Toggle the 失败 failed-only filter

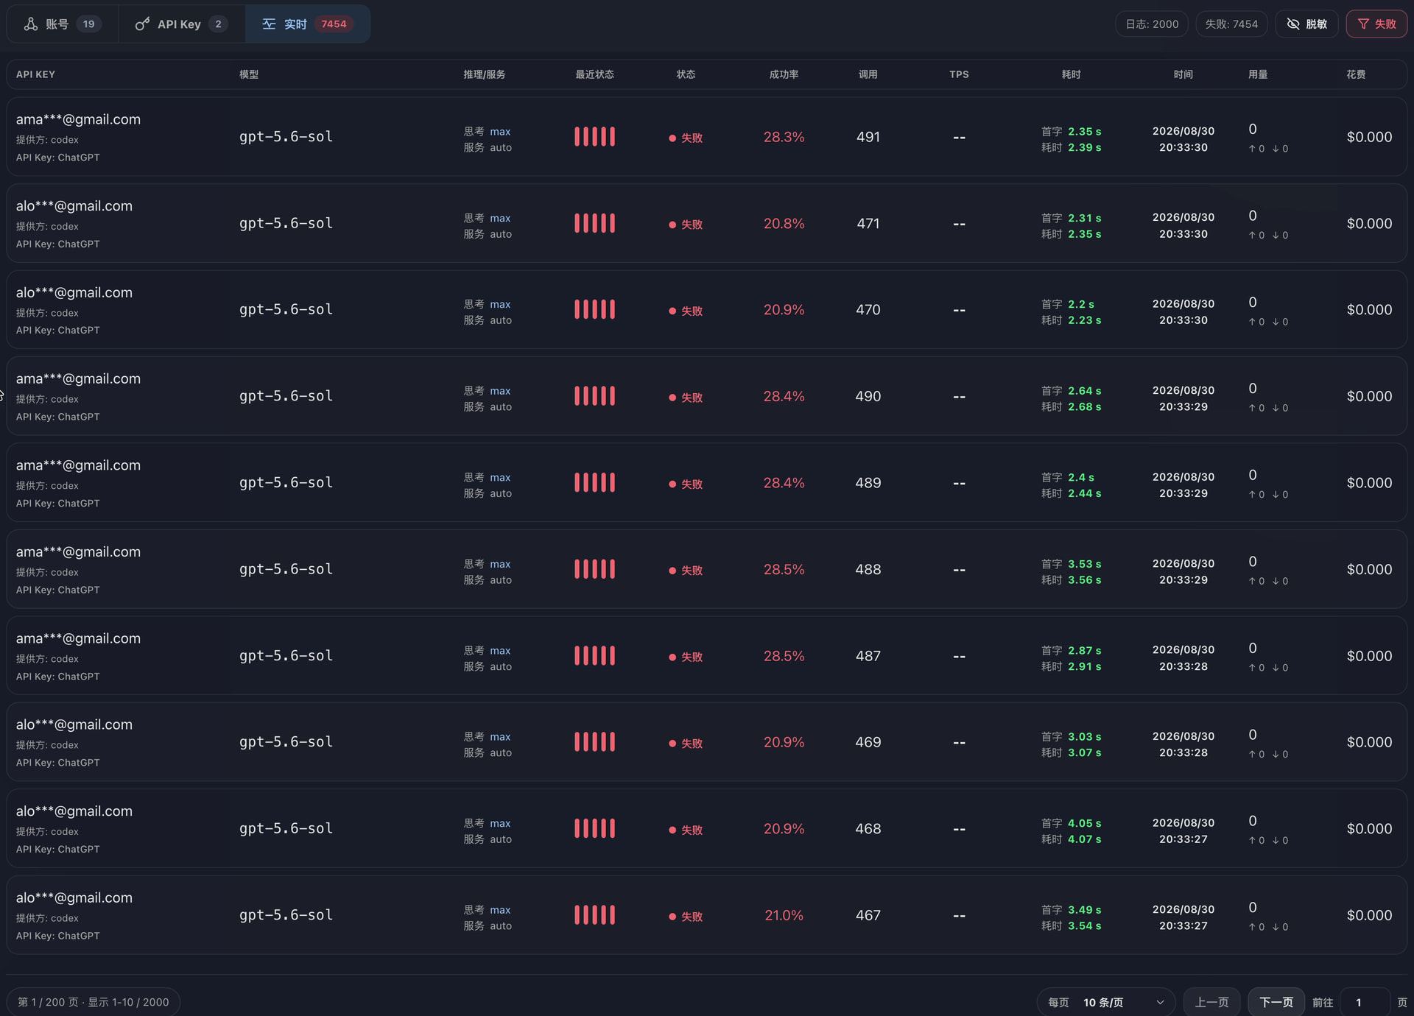1376,24
